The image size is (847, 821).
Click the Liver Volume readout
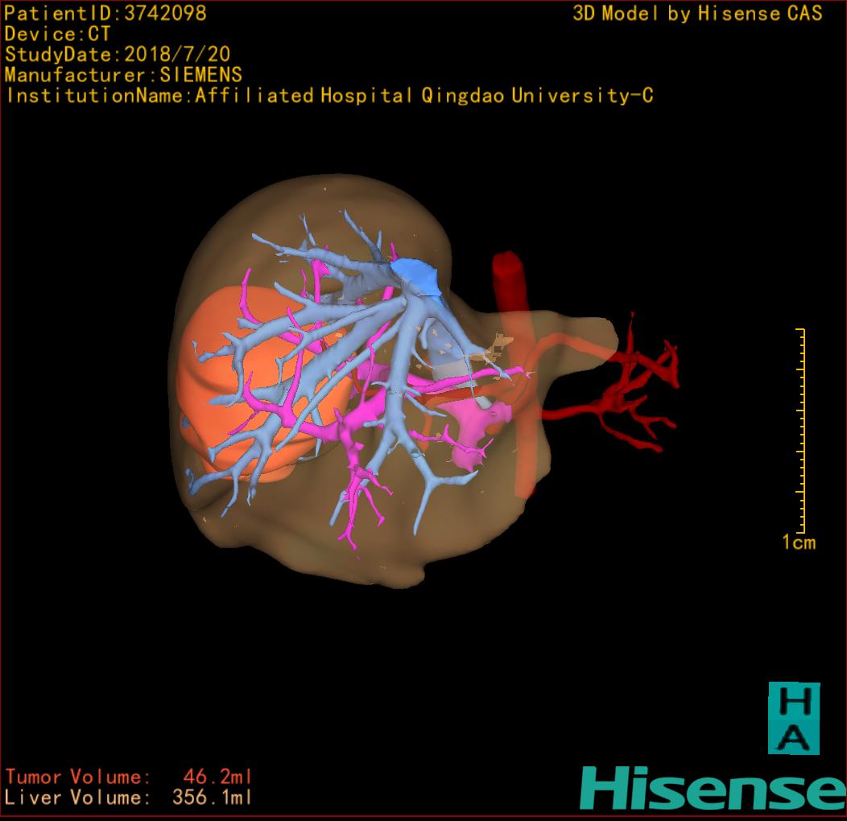[129, 798]
